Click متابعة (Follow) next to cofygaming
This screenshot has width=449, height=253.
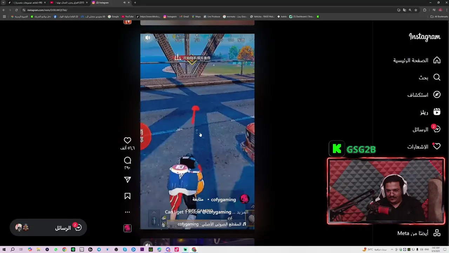(x=198, y=199)
